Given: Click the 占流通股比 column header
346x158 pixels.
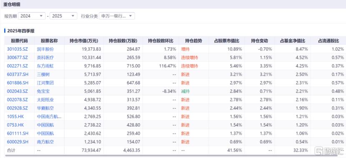Looking at the screenshot, I should [x=328, y=41].
